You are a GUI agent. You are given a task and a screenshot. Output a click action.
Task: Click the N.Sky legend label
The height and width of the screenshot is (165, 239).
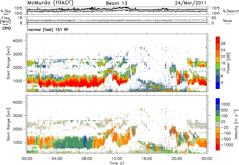point(6,11)
